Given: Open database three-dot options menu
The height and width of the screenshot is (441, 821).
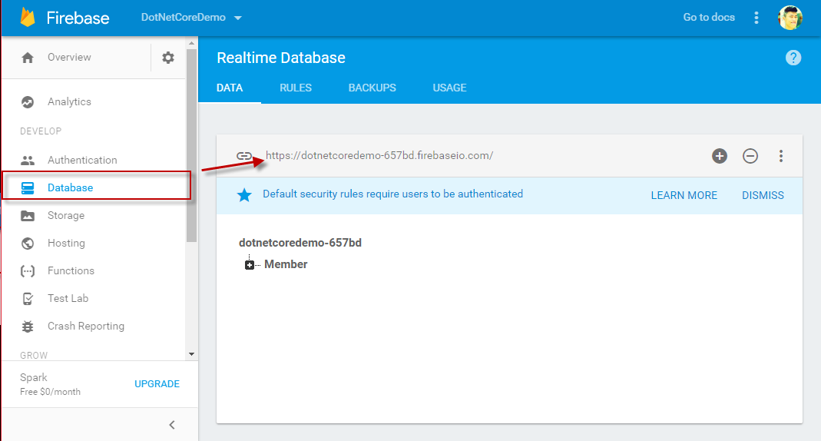Looking at the screenshot, I should point(781,156).
